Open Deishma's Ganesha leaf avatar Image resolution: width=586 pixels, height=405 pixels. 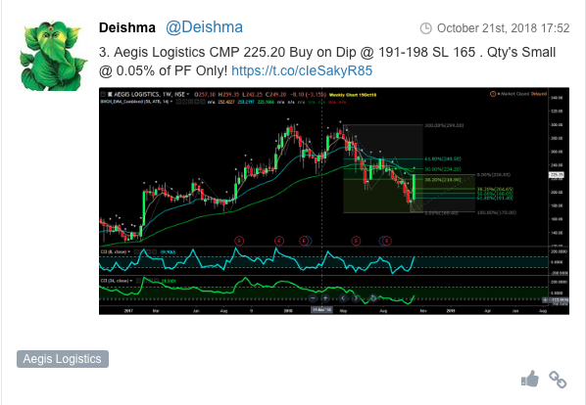click(53, 56)
